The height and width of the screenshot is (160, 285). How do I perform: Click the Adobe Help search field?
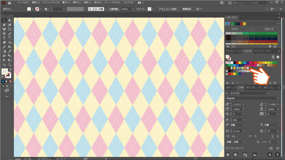pos(250,3)
